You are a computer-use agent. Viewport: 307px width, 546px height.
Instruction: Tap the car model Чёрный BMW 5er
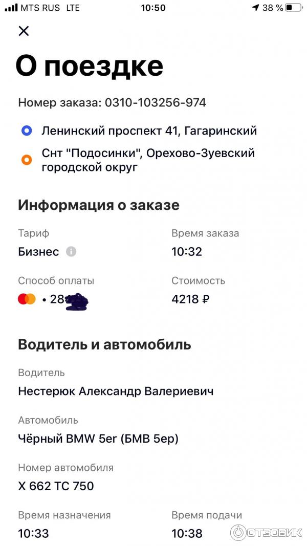[98, 439]
